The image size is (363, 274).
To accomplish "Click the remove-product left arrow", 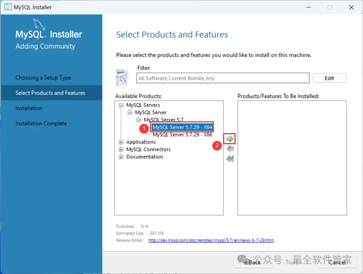I will pyautogui.click(x=230, y=149).
